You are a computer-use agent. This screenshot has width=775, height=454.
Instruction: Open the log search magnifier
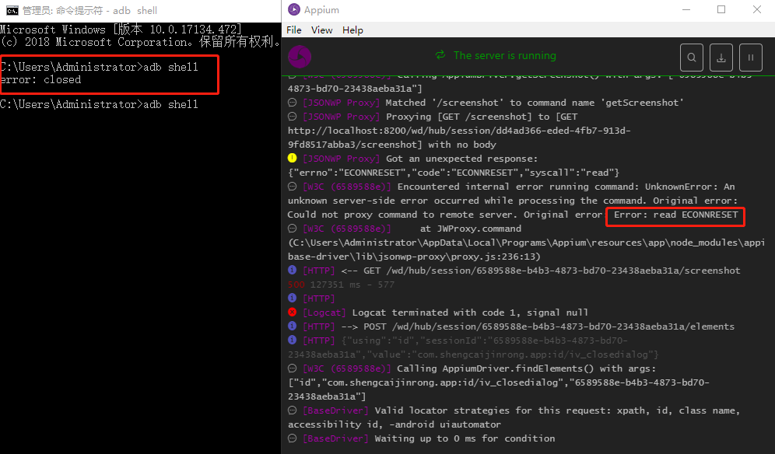(691, 57)
